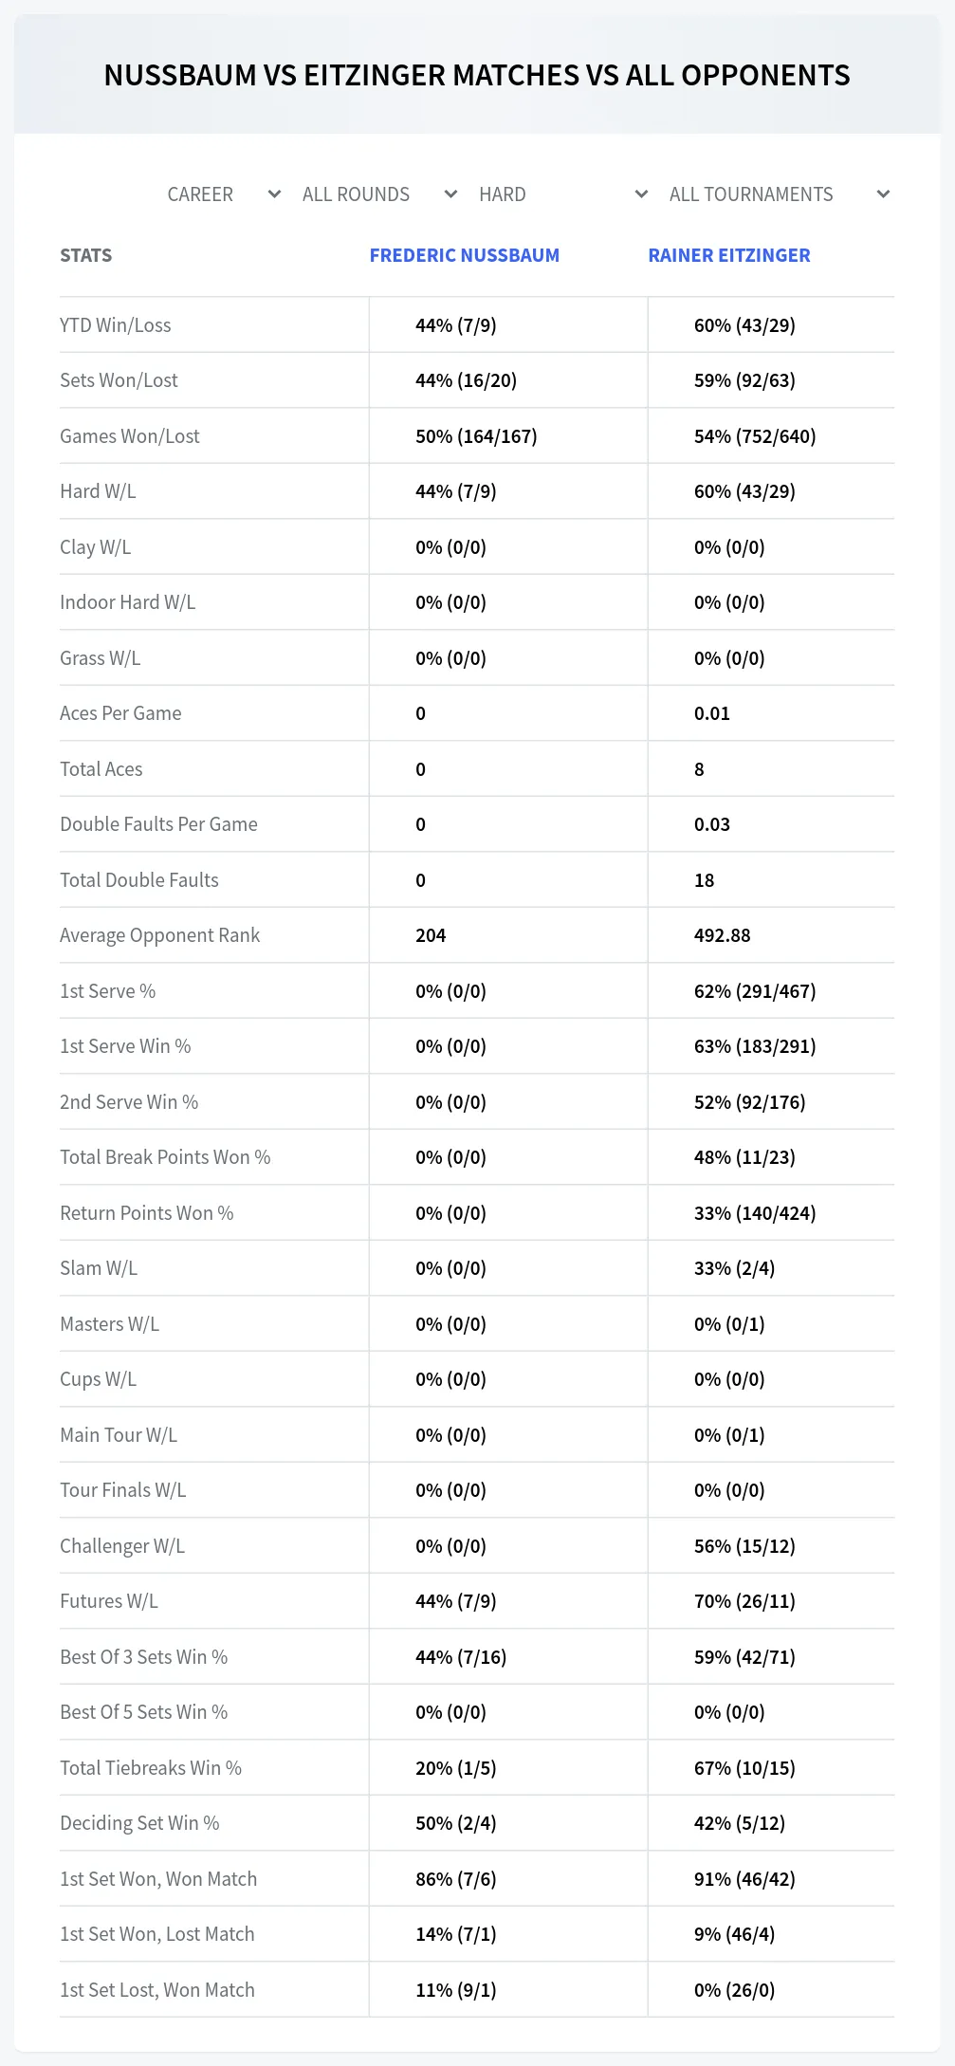Select the Average Opponent Rank row label
Image resolution: width=955 pixels, height=2066 pixels.
pos(159,935)
